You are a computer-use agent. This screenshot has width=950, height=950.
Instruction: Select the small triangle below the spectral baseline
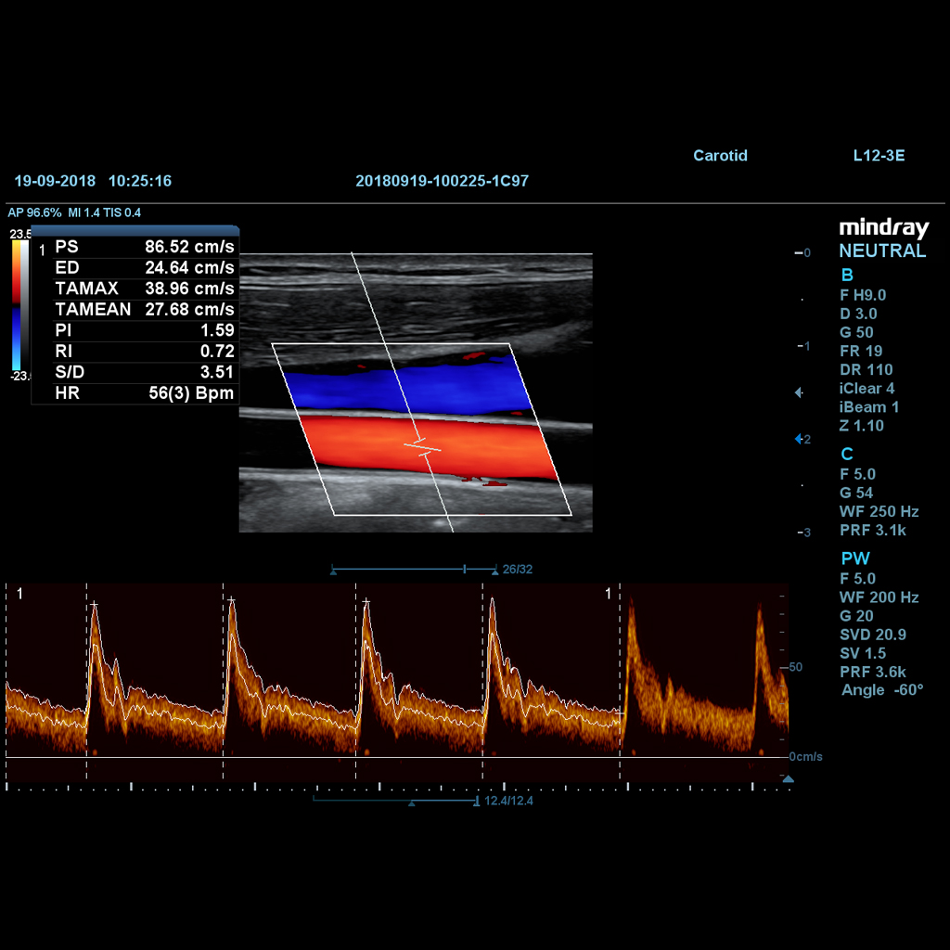pyautogui.click(x=788, y=779)
